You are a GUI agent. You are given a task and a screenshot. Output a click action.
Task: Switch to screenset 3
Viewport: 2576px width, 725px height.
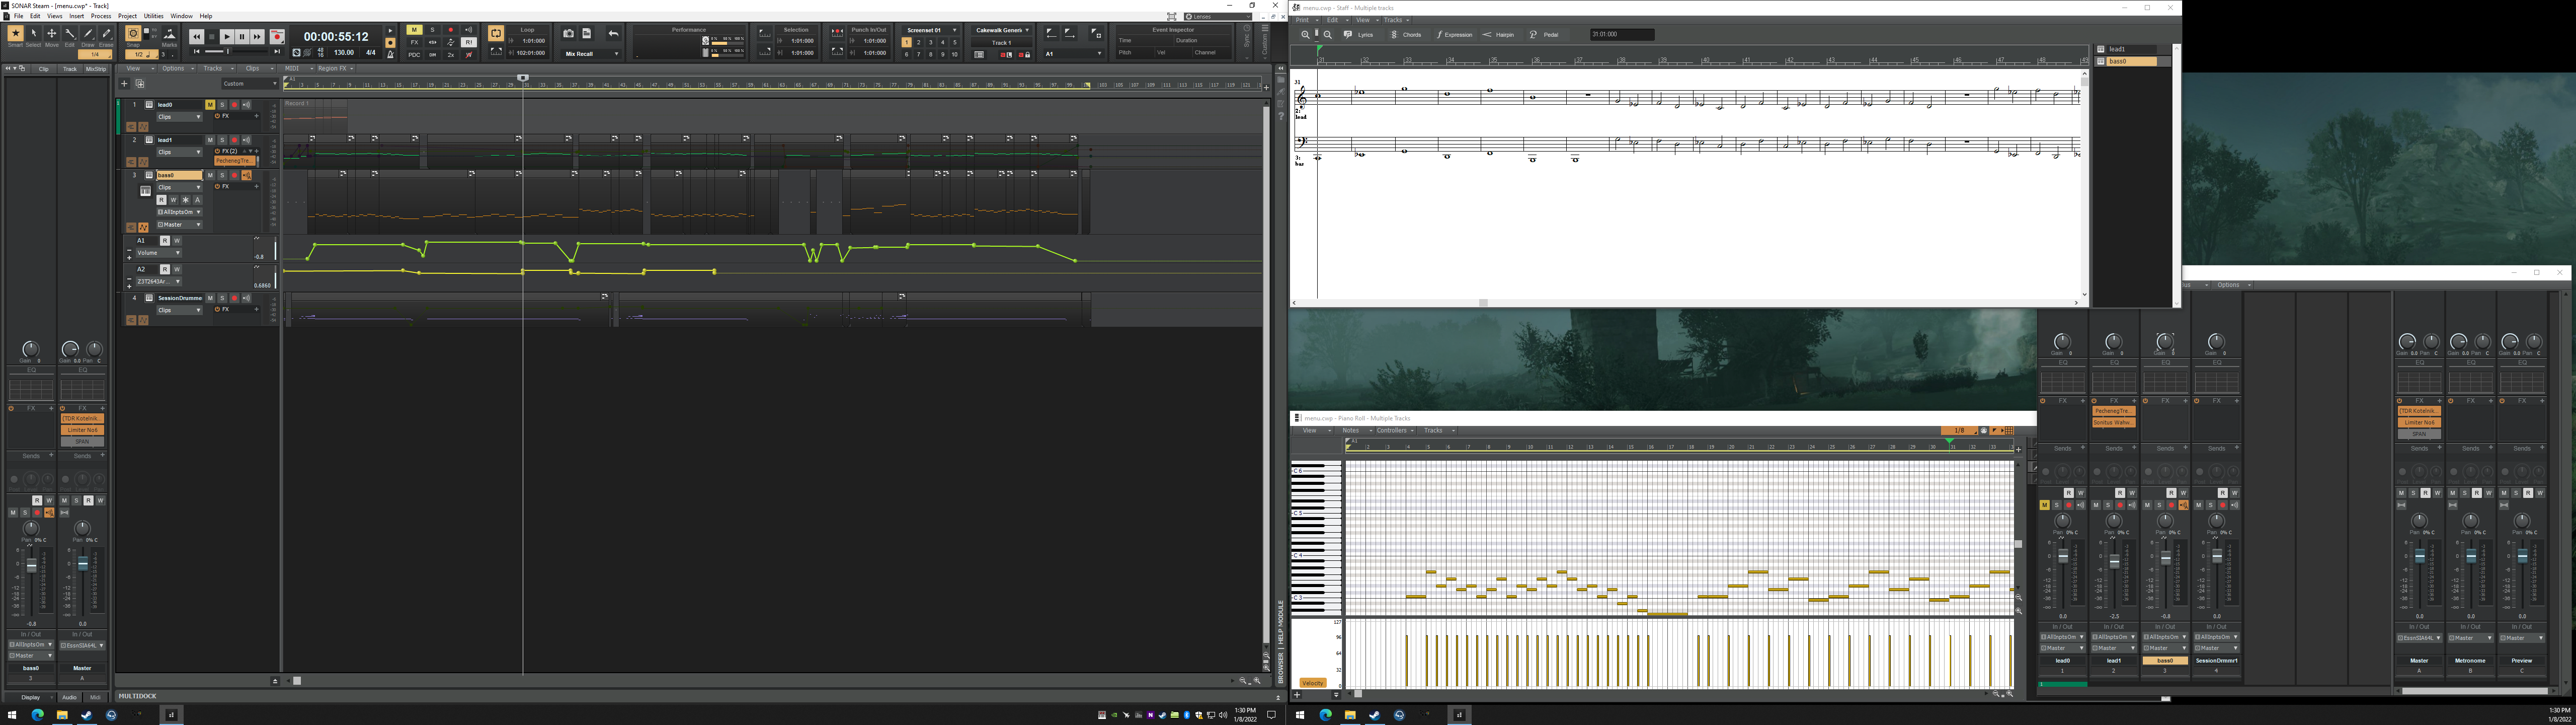(931, 42)
